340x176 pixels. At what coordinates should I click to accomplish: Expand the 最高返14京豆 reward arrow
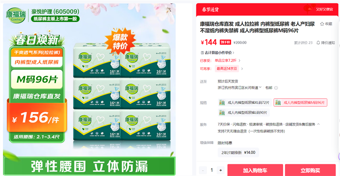[242, 69]
